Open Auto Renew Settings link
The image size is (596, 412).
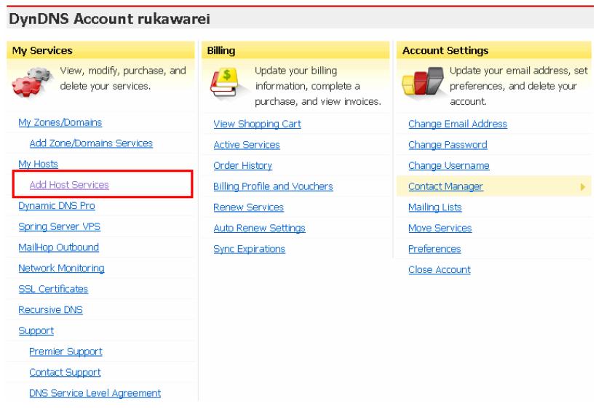[x=258, y=229]
